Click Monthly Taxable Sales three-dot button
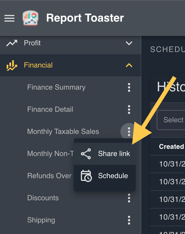 (129, 132)
